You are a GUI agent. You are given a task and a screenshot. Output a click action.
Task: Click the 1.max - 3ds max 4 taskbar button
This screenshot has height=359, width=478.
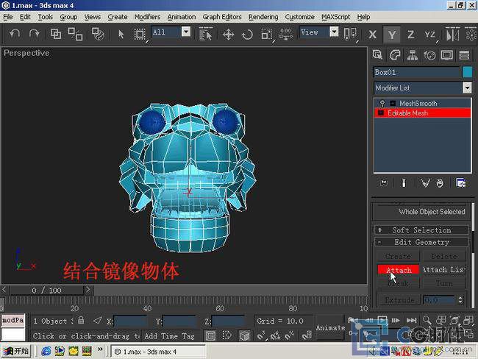click(158, 352)
